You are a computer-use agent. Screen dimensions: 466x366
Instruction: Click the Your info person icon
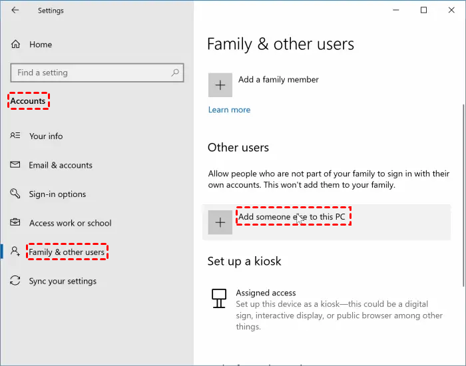point(16,136)
